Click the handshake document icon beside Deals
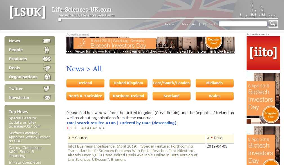Image resolution: width=284 pixels, height=165 pixels. point(47,68)
